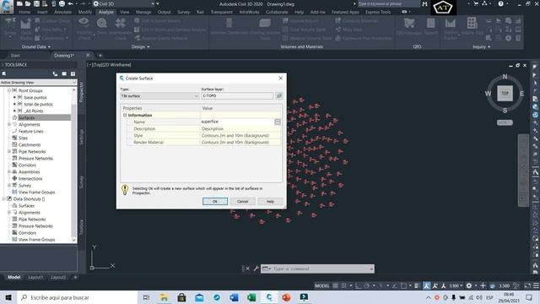
Task: Expand the Ground Data ribbon panel
Action: point(35,46)
